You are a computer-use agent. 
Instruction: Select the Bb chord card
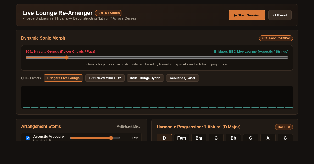pyautogui.click(x=233, y=137)
